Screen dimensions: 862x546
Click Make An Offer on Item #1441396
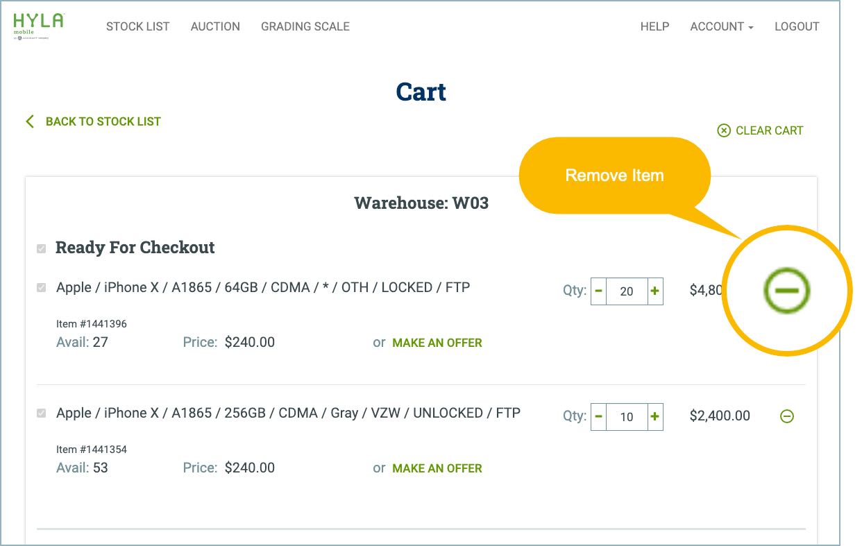point(437,342)
